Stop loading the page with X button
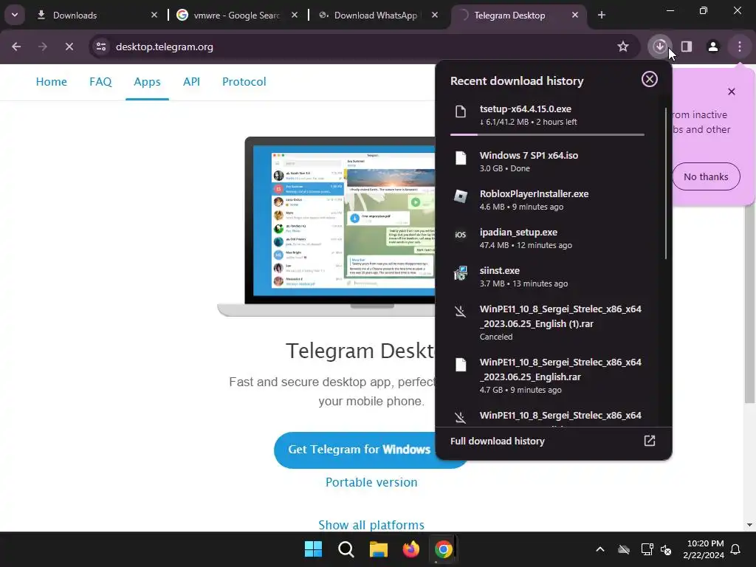 tap(69, 47)
